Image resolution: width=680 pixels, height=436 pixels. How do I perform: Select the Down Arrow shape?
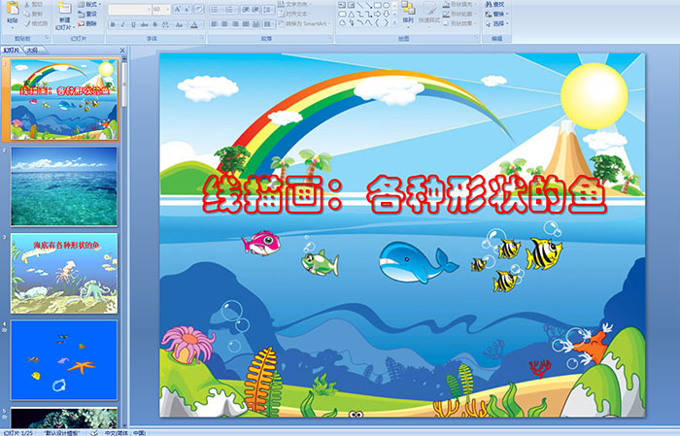[x=386, y=14]
